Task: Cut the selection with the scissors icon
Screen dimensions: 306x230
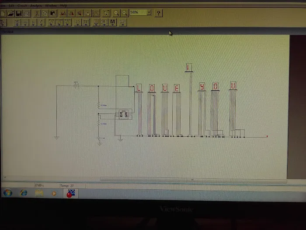Action: (37, 13)
